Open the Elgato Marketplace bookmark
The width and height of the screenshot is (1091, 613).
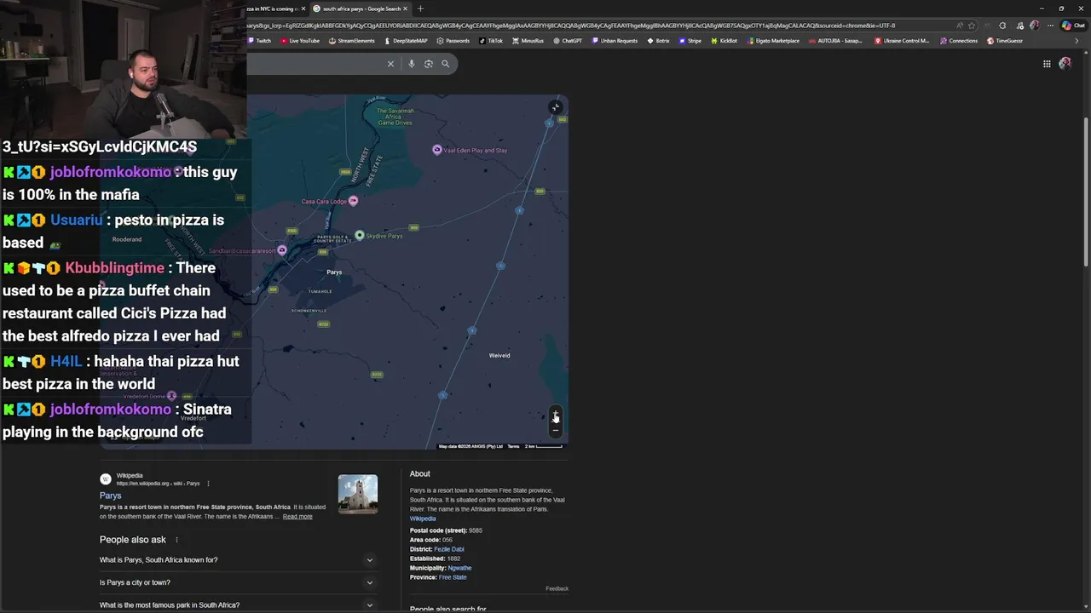tap(773, 41)
